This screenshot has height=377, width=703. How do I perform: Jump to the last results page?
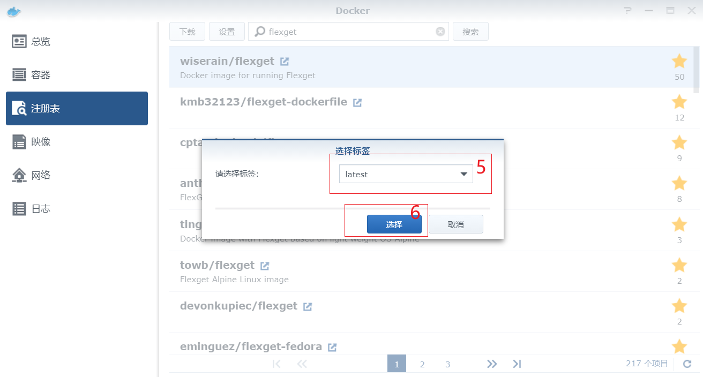pyautogui.click(x=517, y=363)
